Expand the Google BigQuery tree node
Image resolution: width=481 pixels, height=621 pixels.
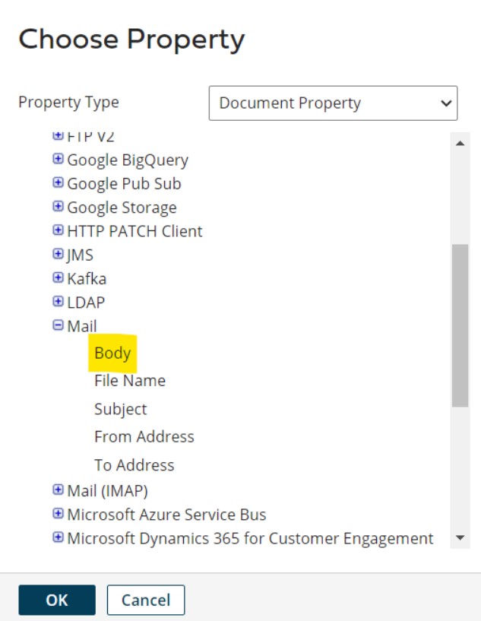[x=58, y=160]
